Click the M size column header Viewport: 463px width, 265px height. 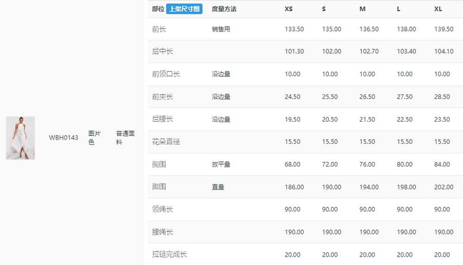coord(363,9)
